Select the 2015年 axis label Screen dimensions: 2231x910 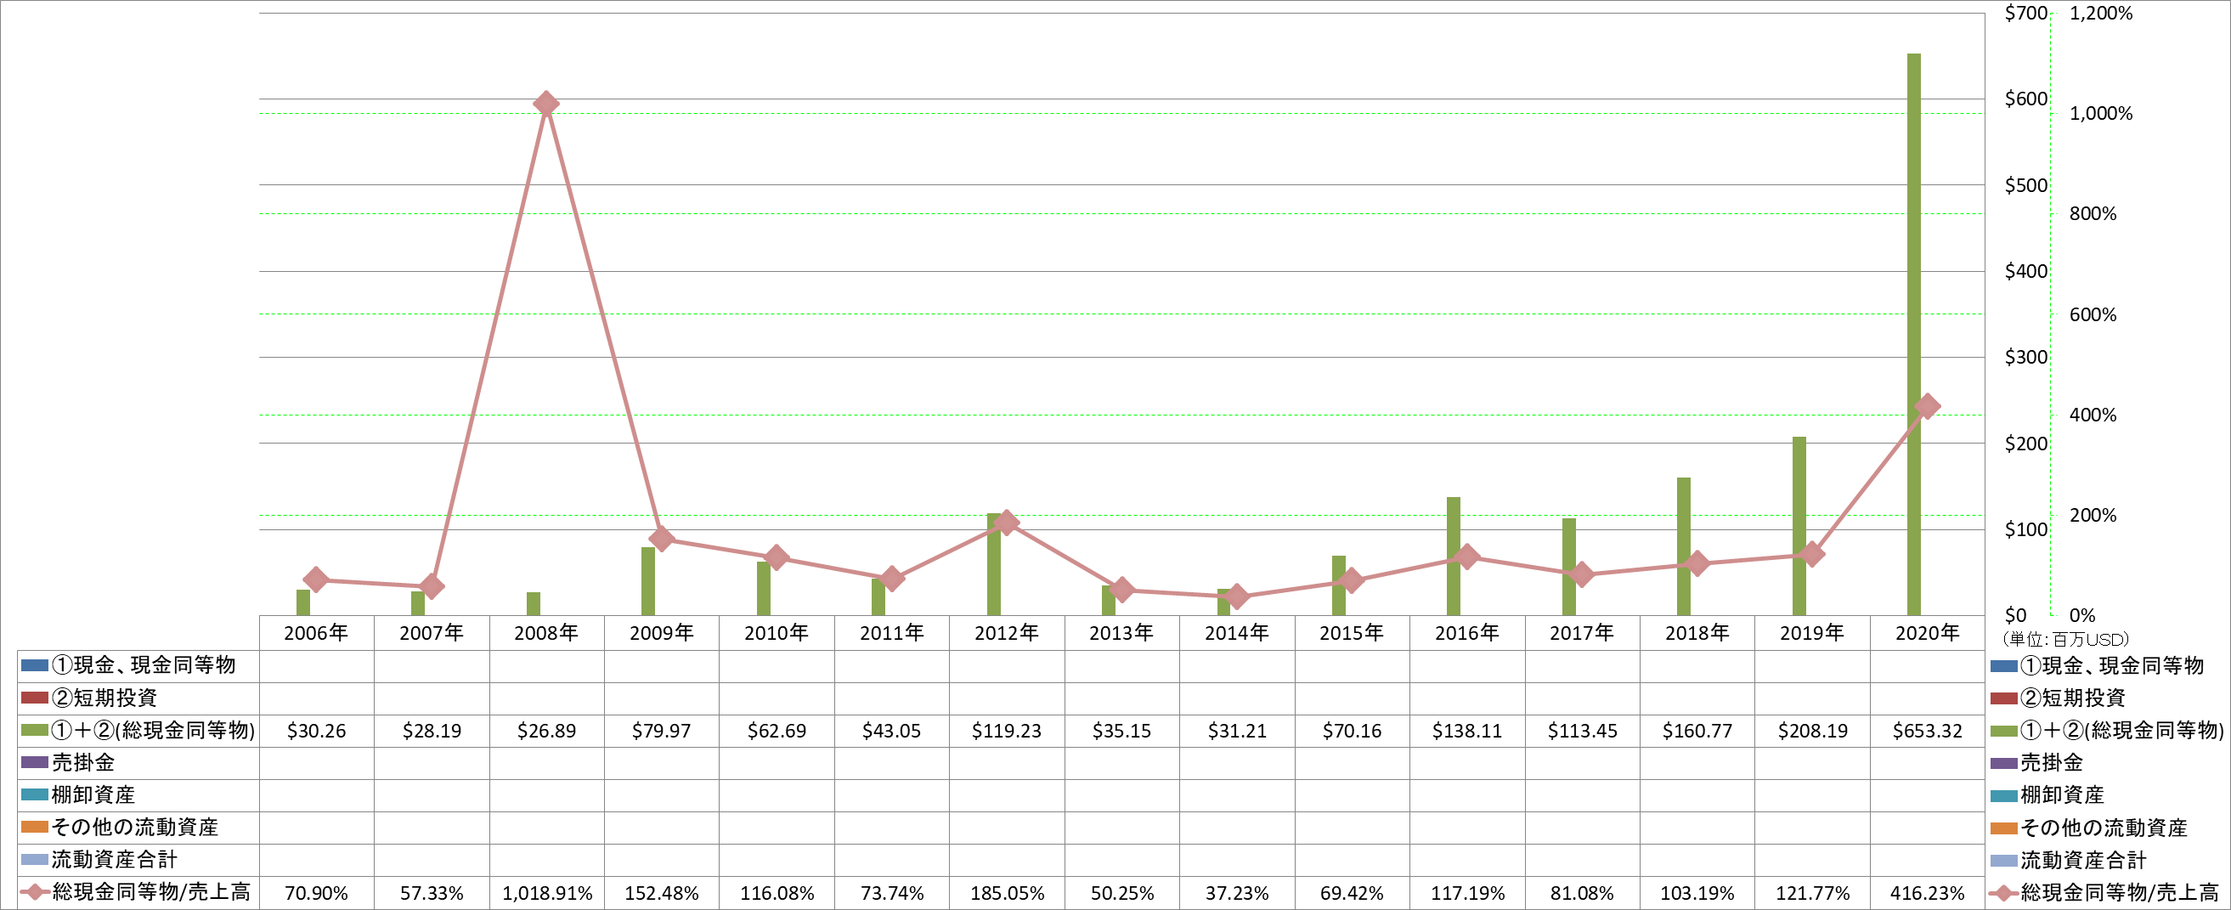coord(1352,633)
